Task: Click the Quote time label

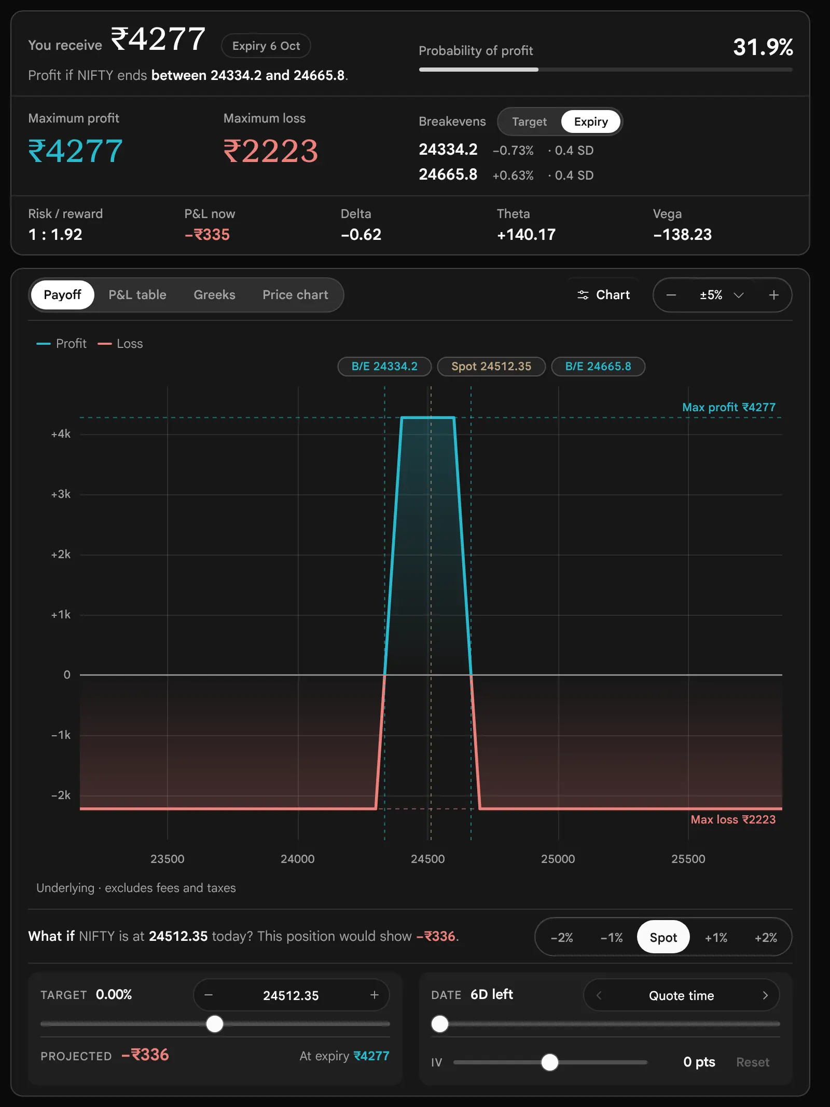Action: coord(682,995)
